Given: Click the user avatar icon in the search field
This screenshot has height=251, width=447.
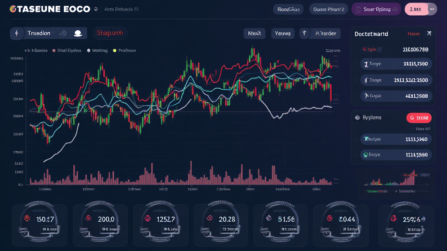Looking at the screenshot, I should click(78, 33).
